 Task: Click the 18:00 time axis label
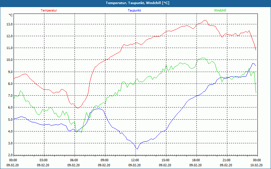tap(196, 160)
